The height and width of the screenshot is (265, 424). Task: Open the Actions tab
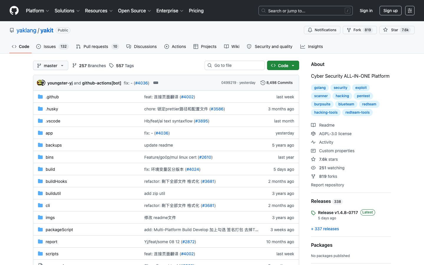[x=175, y=47]
